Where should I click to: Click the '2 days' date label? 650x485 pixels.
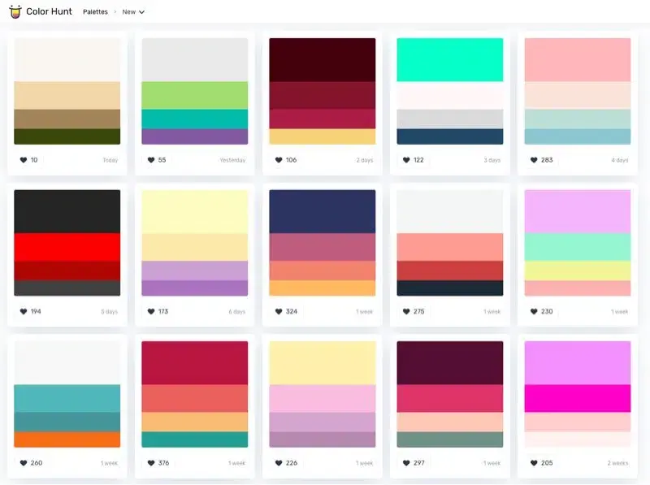[365, 160]
